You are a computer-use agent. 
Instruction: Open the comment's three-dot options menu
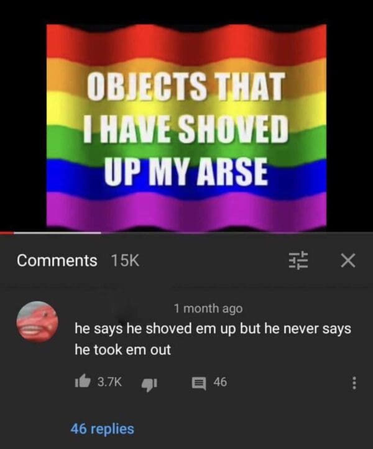pos(354,383)
